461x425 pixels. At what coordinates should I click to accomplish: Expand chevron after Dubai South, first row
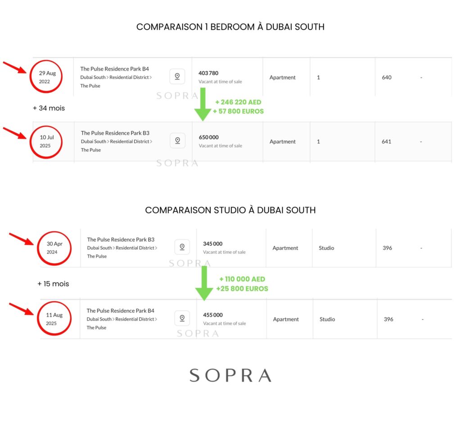(x=107, y=77)
